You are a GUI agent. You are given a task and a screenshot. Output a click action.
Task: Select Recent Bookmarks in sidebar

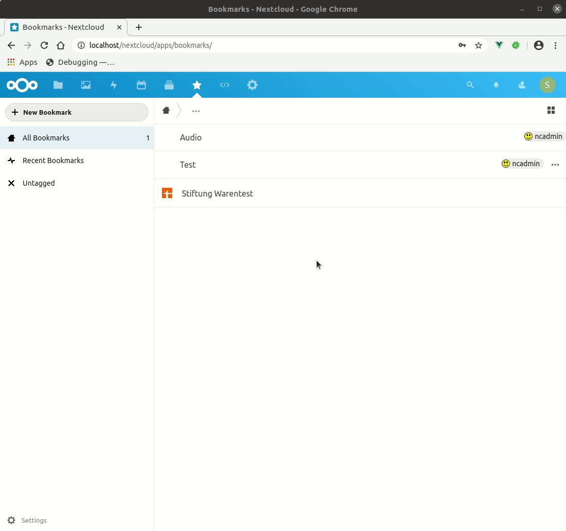click(77, 161)
